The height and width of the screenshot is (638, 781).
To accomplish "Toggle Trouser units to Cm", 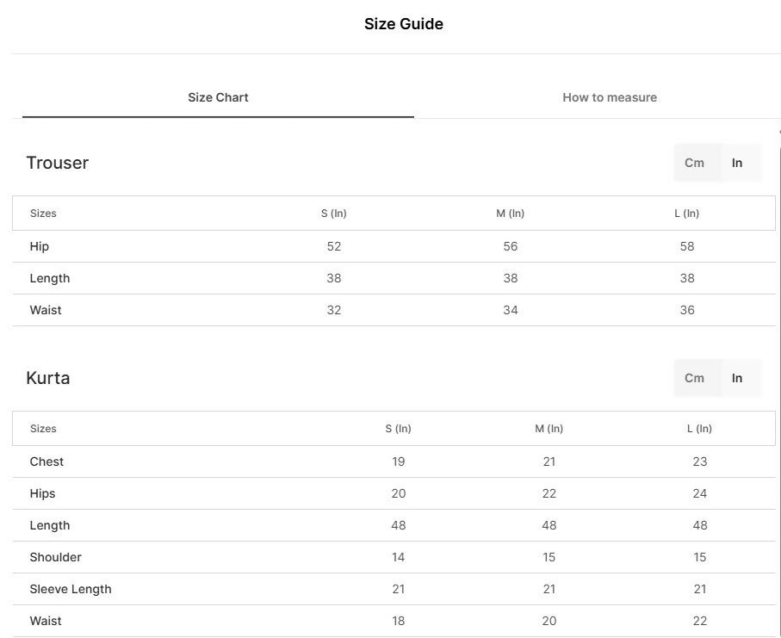I will (694, 163).
